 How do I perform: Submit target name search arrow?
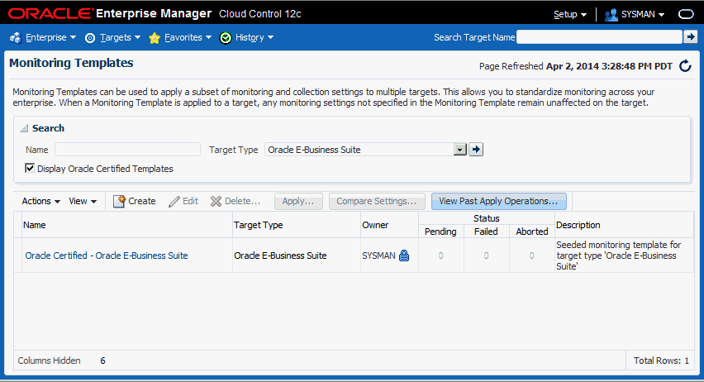pyautogui.click(x=690, y=37)
